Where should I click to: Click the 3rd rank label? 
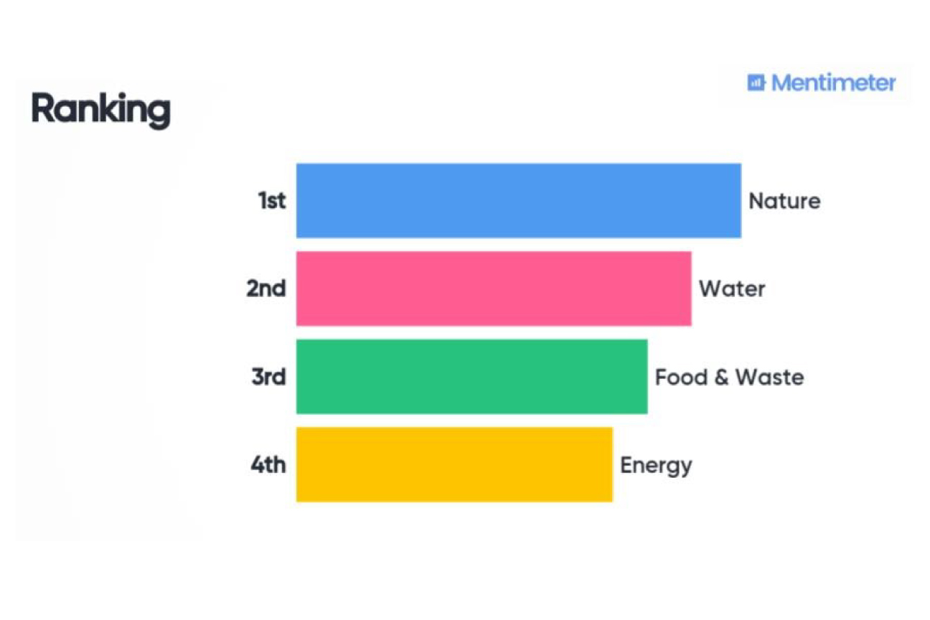click(268, 377)
